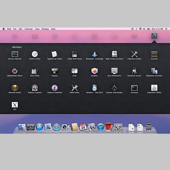Open Address Book from the Dock
Image resolution: width=170 pixels, height=170 pixels.
tap(74, 127)
